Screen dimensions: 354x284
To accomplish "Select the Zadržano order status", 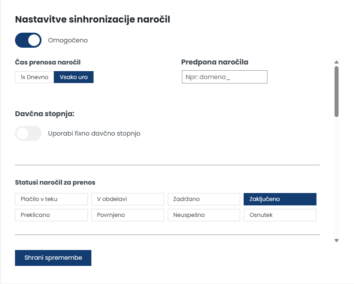I will point(203,199).
